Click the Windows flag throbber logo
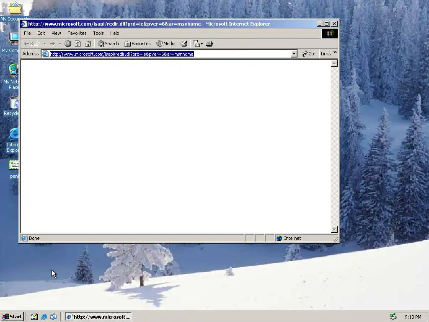Viewport: 429px width, 322px height. (329, 34)
